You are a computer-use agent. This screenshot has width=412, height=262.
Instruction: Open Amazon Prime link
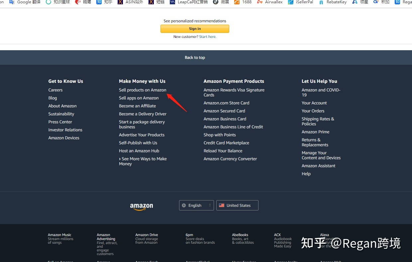point(315,132)
